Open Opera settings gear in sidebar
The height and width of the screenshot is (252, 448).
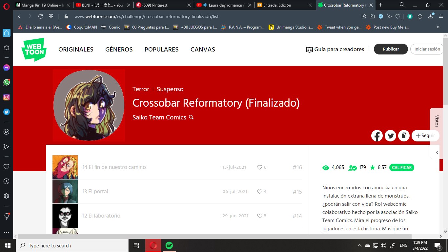point(7,196)
